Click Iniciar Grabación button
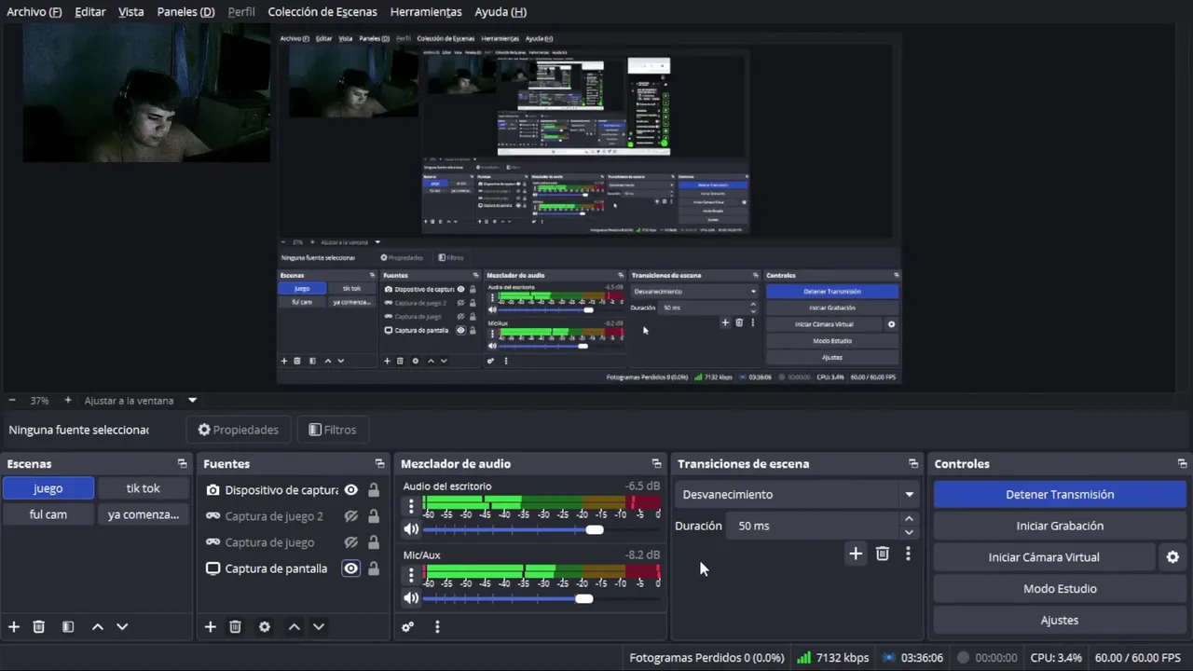The image size is (1193, 671). [1060, 526]
